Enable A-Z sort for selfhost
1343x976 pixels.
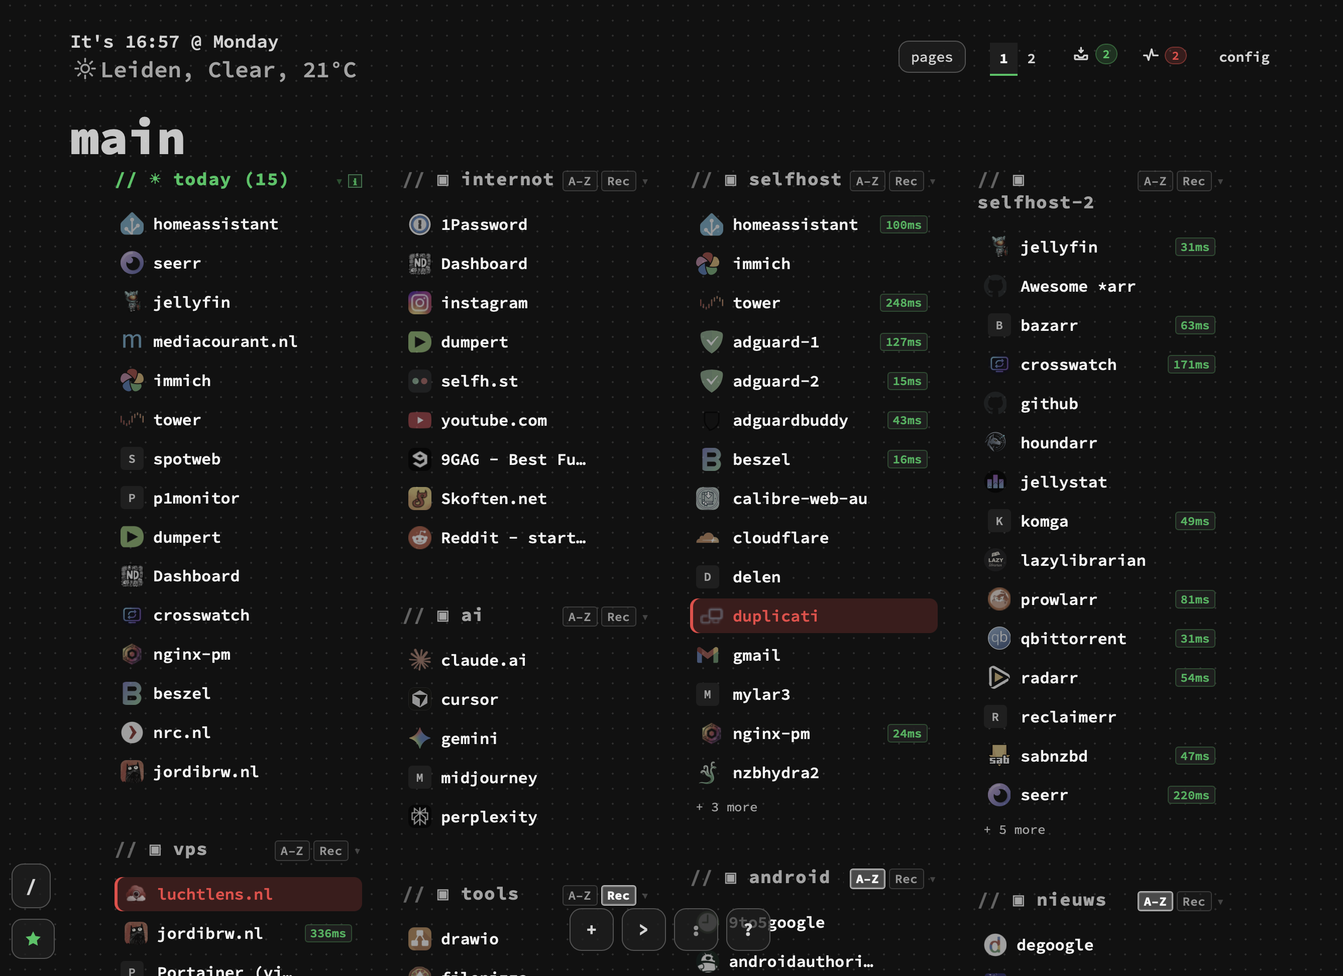867,181
